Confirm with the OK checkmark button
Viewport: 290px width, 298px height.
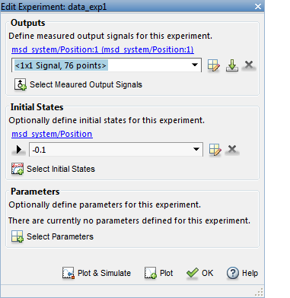pos(199,273)
